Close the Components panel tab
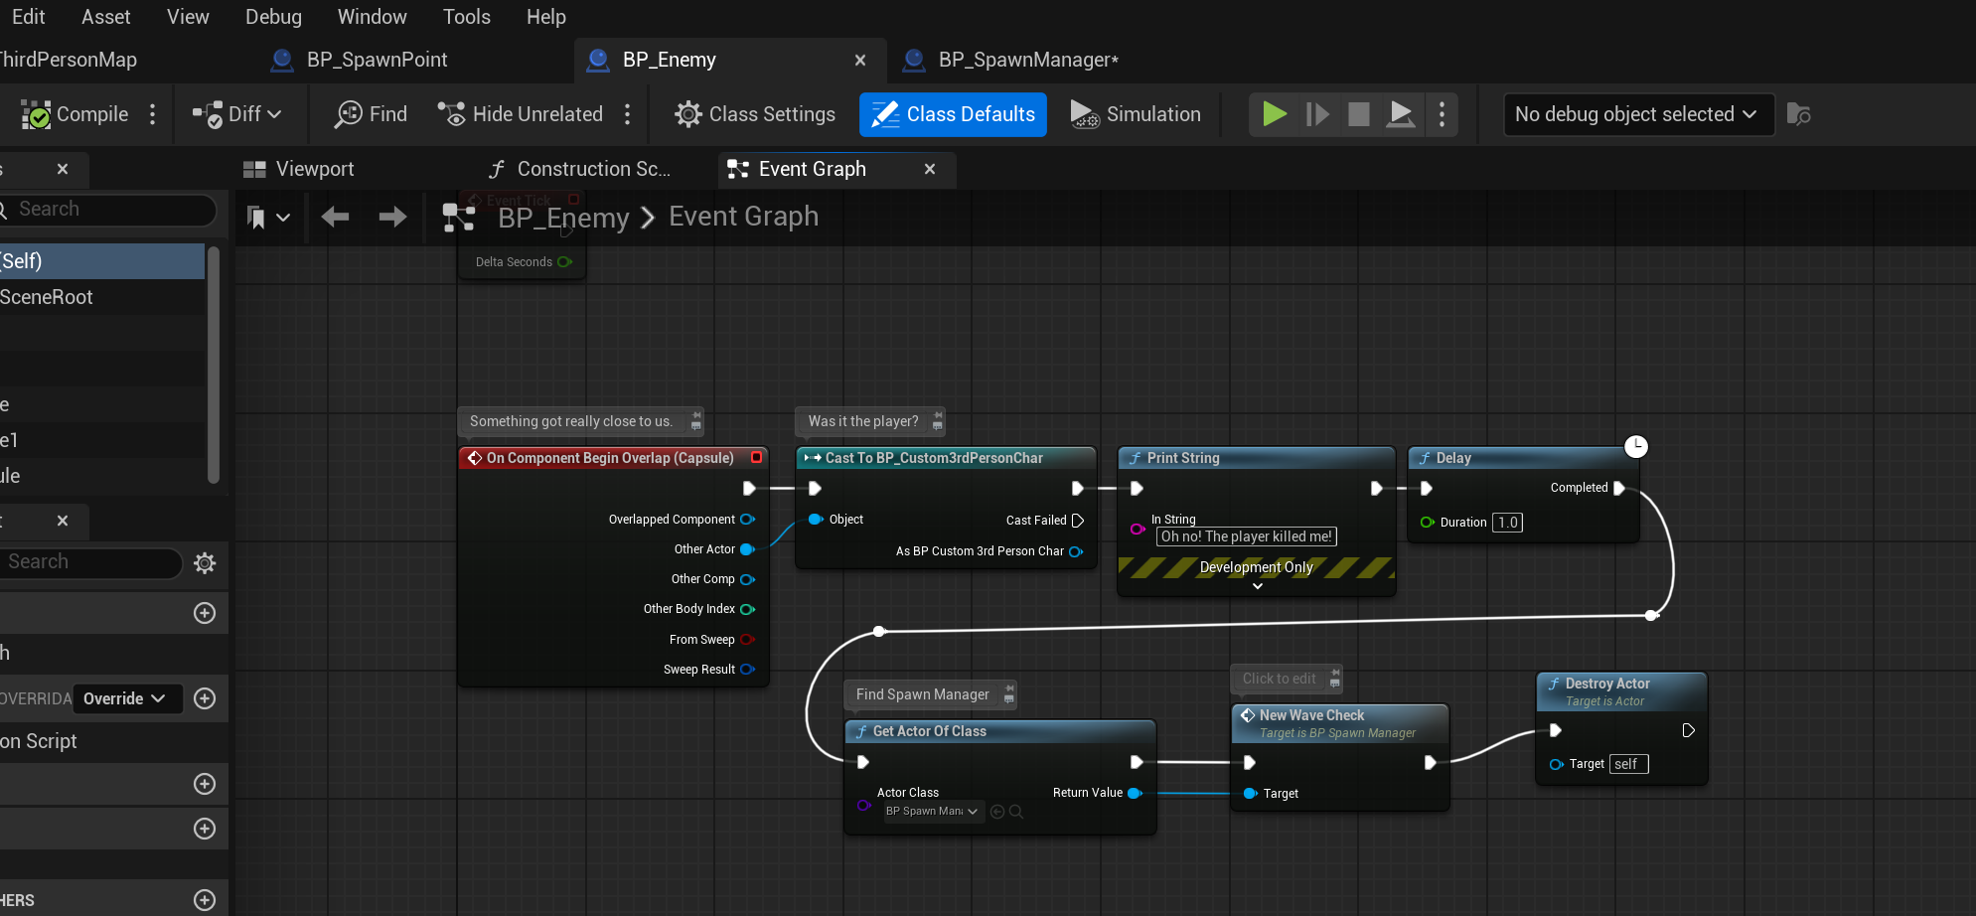This screenshot has height=916, width=1976. coord(63,169)
